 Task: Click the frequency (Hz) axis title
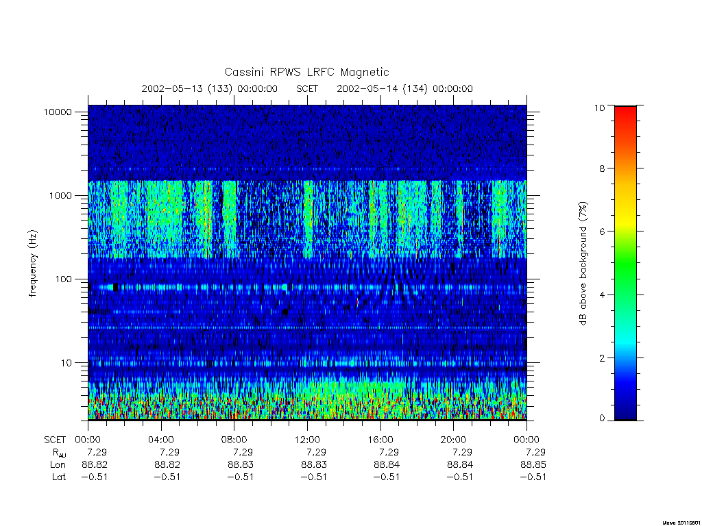coord(33,264)
